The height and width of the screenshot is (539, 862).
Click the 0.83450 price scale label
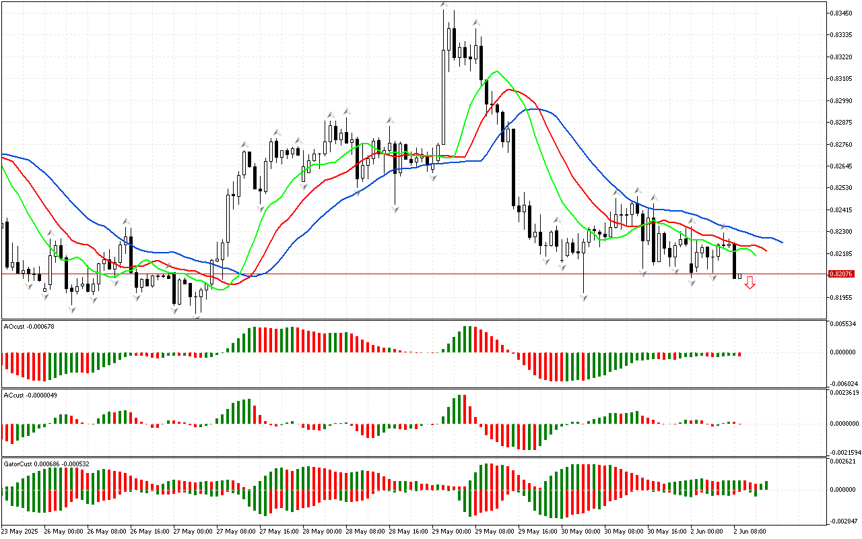tap(842, 13)
